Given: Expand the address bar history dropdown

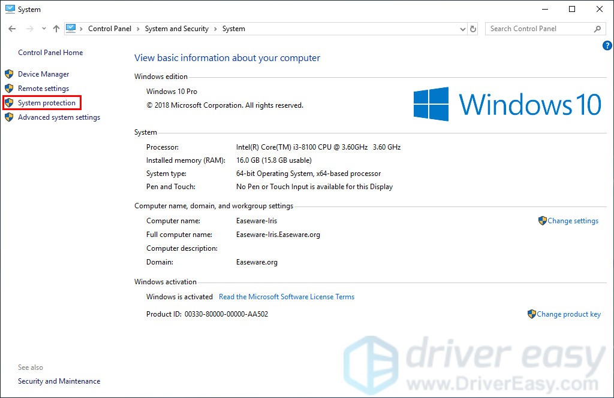Looking at the screenshot, I should [x=462, y=29].
